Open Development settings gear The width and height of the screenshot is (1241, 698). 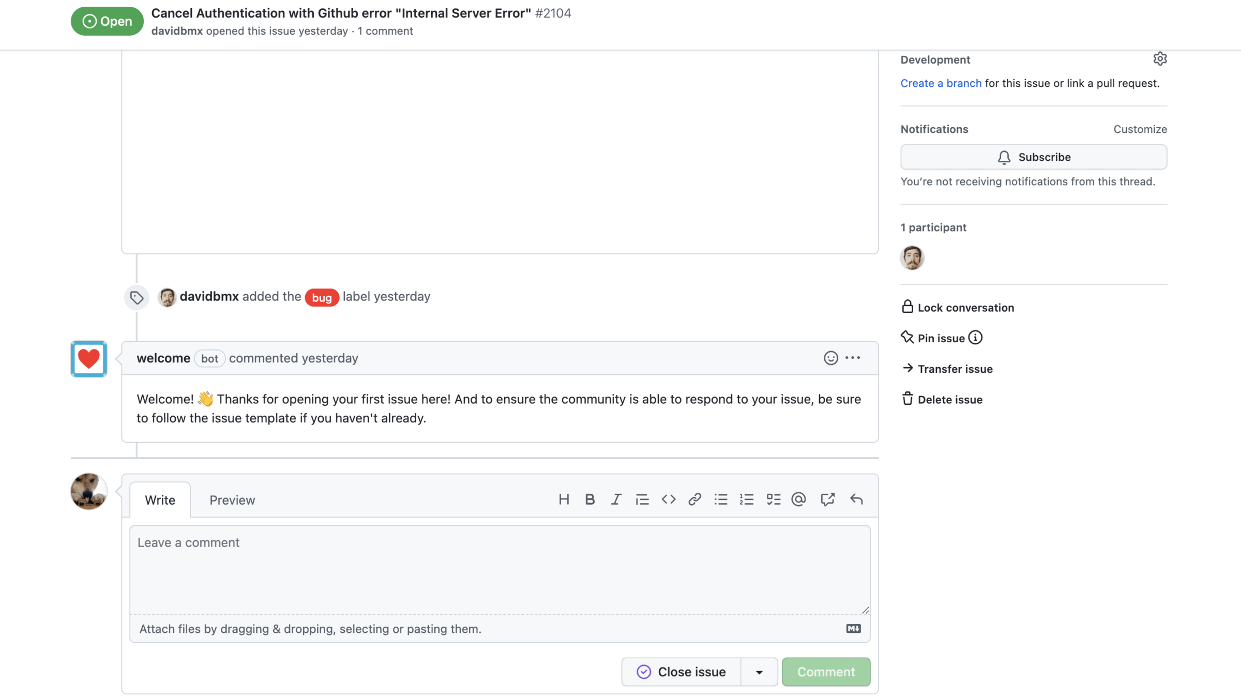pos(1160,59)
